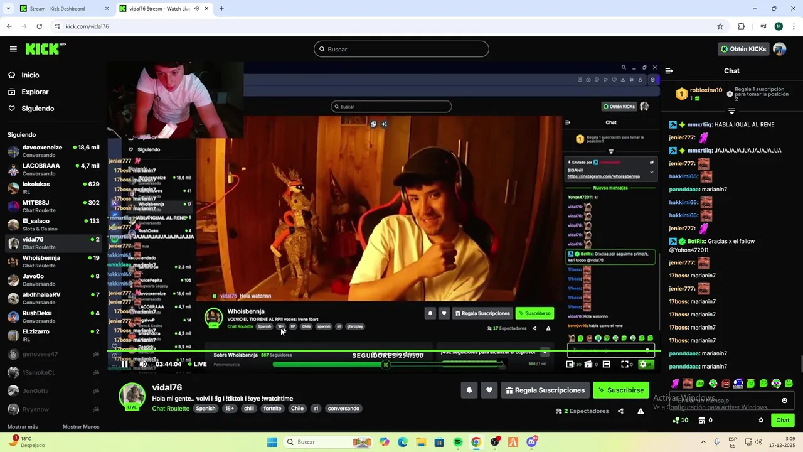Enter fullscreen on the video player
Image resolution: width=803 pixels, height=452 pixels.
coord(625,364)
